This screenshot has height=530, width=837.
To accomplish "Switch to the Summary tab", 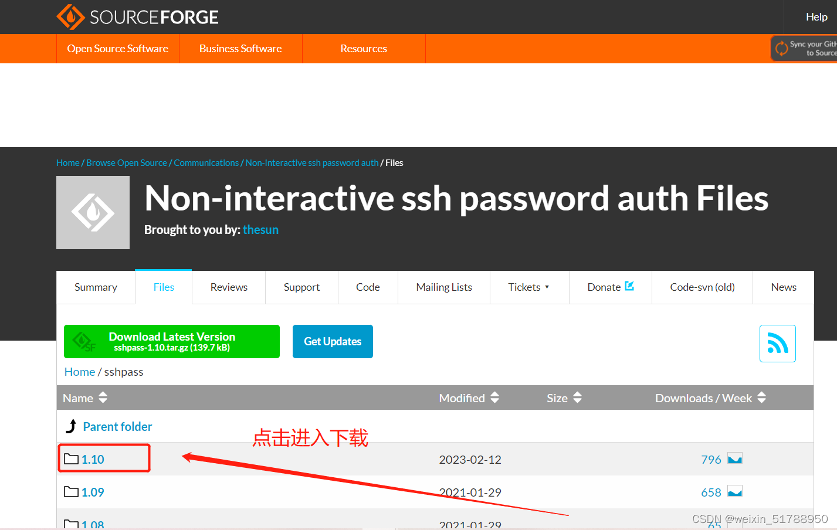I will [96, 287].
